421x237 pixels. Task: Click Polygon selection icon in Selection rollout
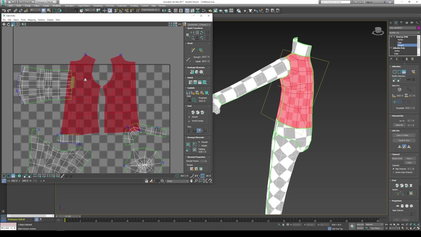[x=404, y=72]
